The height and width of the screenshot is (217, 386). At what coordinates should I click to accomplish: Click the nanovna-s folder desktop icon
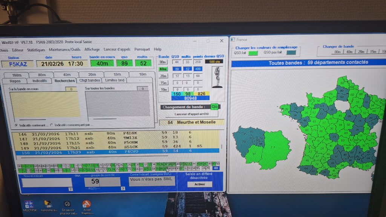48,205
